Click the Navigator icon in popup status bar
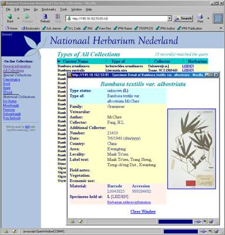Screen dimensions: 225x235 point(72,221)
